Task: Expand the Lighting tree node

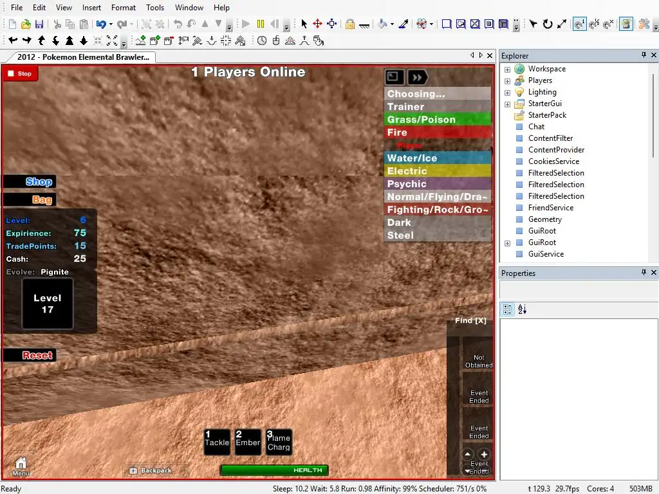Action: point(507,93)
